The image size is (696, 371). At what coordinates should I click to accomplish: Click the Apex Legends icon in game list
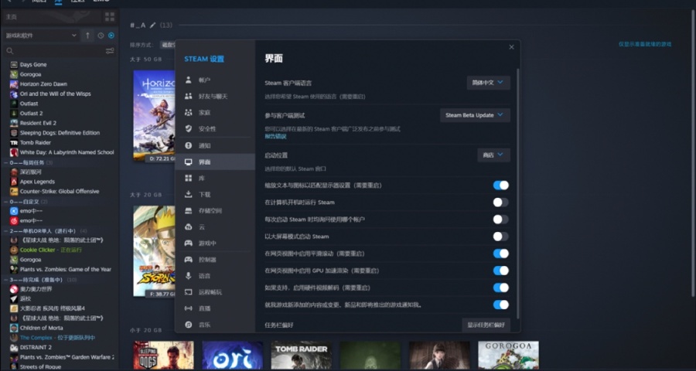point(14,182)
